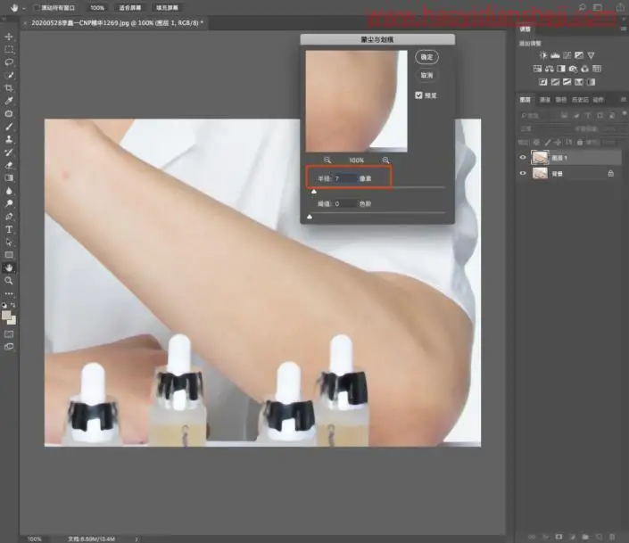Select the CNP精华1269.jpg document tab
The image size is (629, 543).
[114, 23]
